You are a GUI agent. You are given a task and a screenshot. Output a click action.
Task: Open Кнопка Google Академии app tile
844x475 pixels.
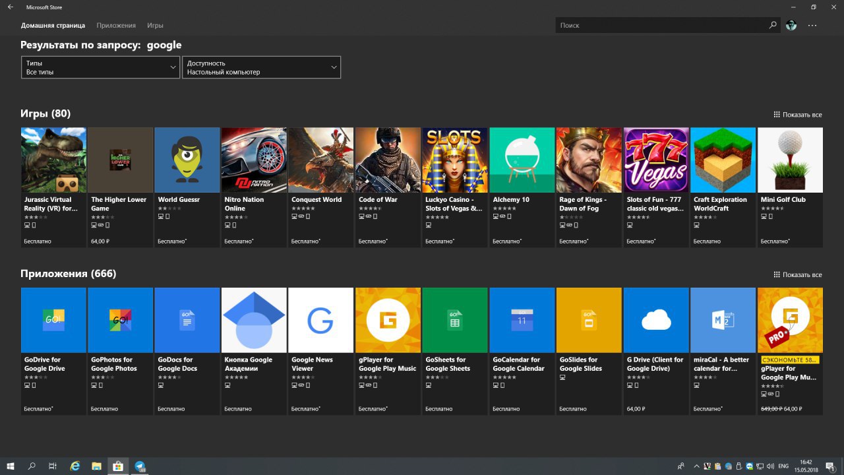click(x=255, y=351)
